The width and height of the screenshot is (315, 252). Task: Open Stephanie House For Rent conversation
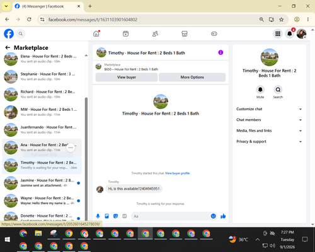tap(42, 77)
